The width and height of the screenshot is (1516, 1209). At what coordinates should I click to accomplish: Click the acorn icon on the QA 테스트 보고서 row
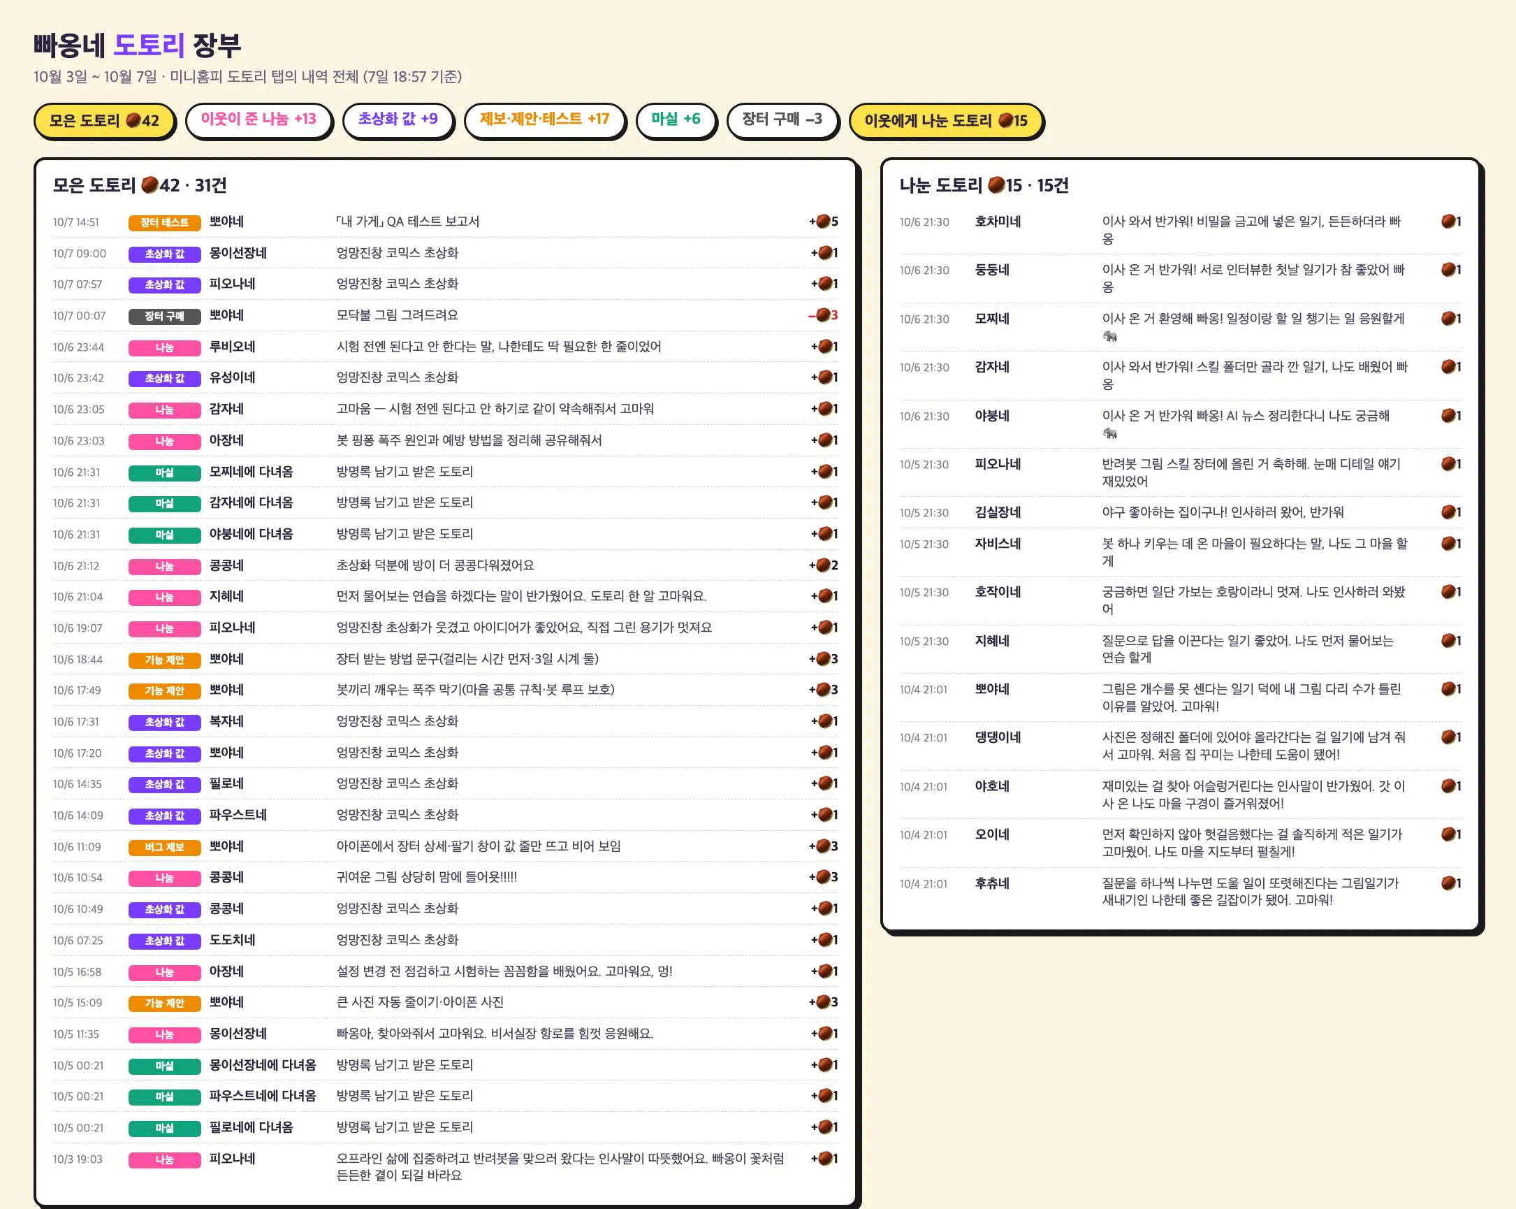tap(824, 222)
